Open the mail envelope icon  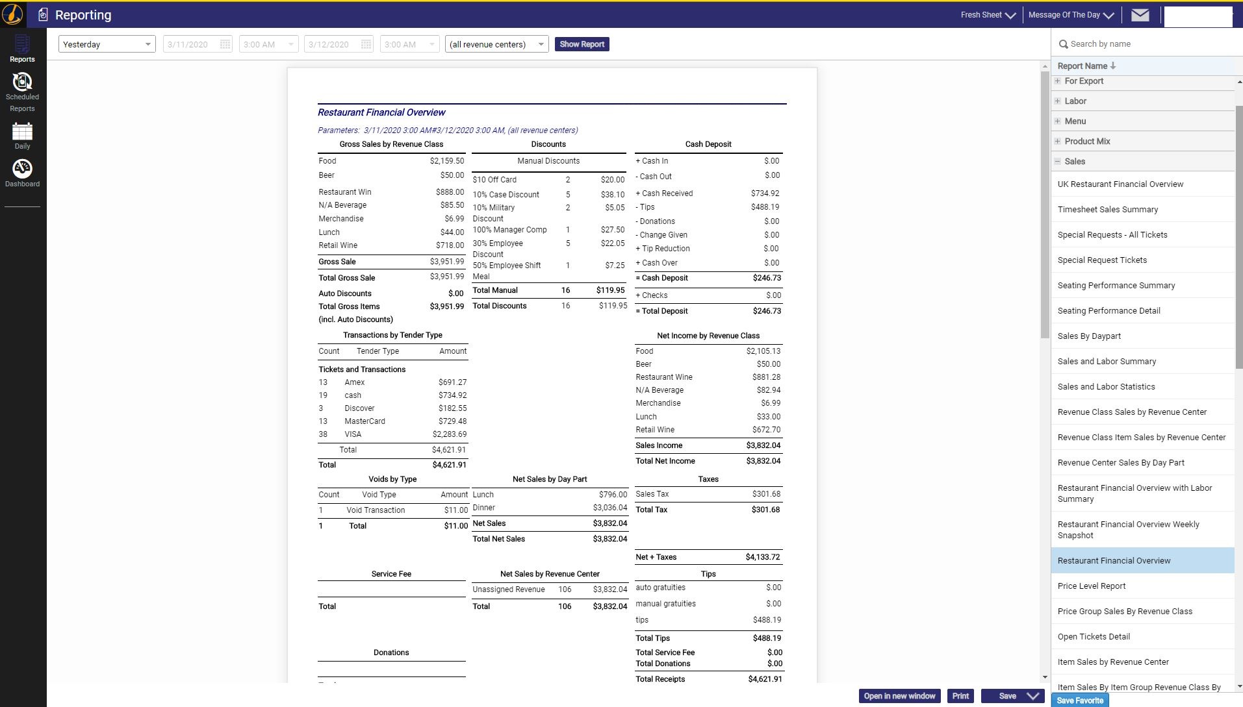1140,15
